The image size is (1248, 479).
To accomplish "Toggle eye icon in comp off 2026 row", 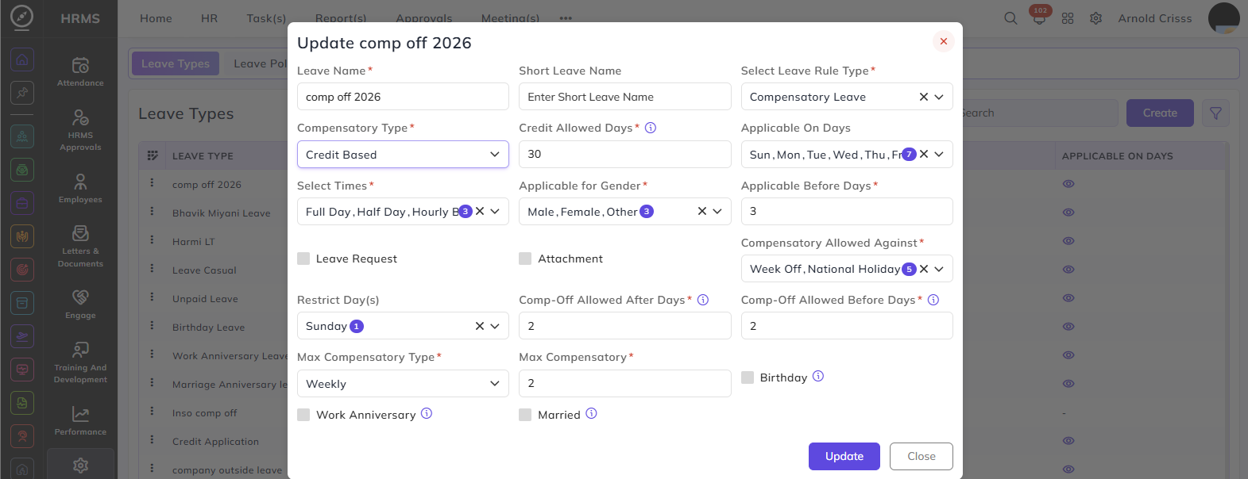I will click(1068, 184).
